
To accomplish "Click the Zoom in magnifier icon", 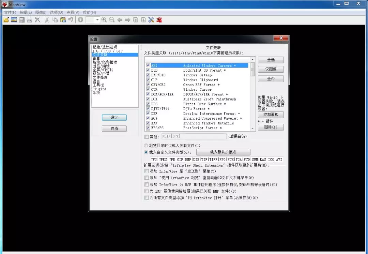I will pyautogui.click(x=104, y=20).
